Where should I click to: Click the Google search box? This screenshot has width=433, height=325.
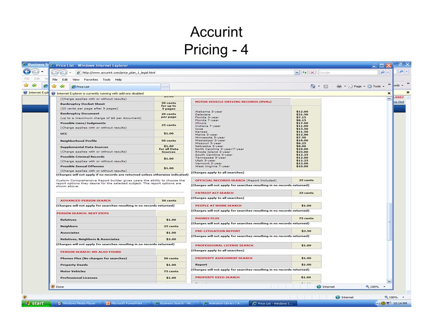pos(348,73)
